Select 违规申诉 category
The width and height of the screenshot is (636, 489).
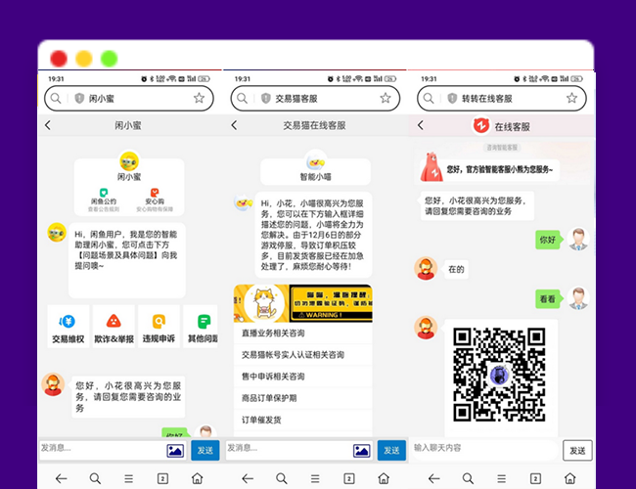pos(159,327)
